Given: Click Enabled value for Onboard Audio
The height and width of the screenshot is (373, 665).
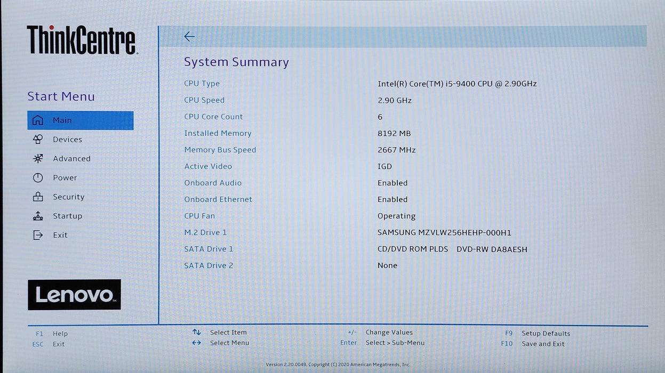Looking at the screenshot, I should click(392, 183).
